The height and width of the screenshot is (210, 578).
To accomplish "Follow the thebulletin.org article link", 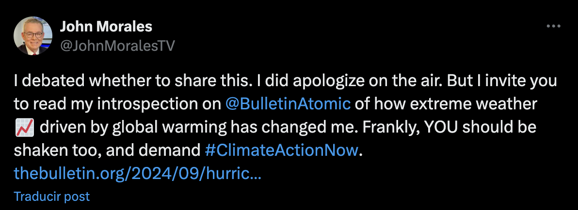I will tap(138, 173).
